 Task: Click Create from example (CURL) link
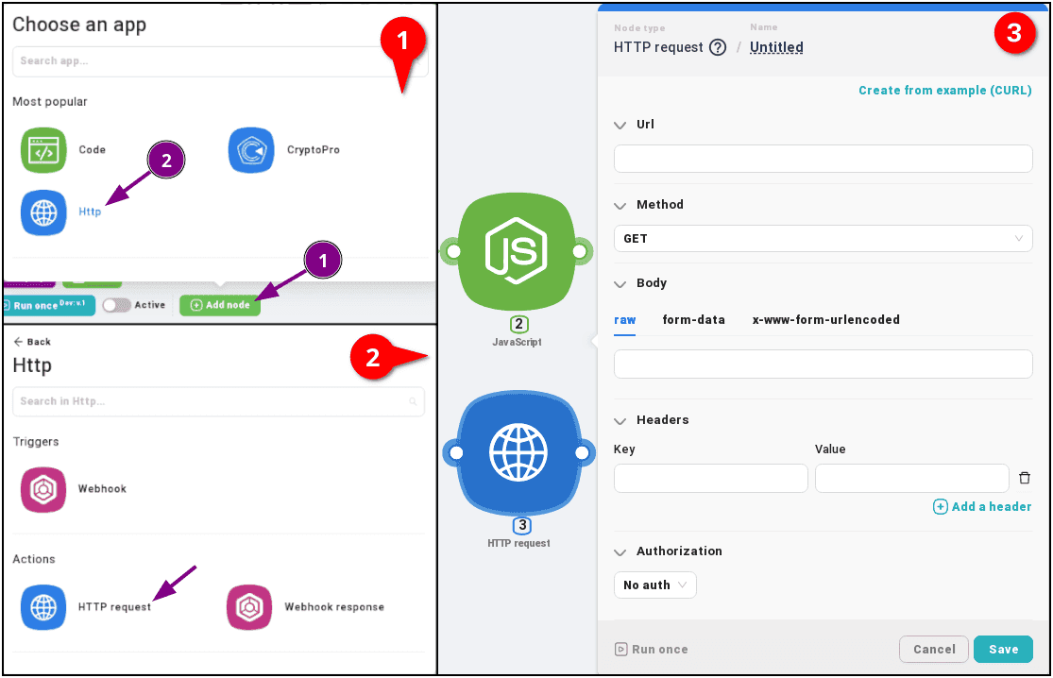pos(944,91)
